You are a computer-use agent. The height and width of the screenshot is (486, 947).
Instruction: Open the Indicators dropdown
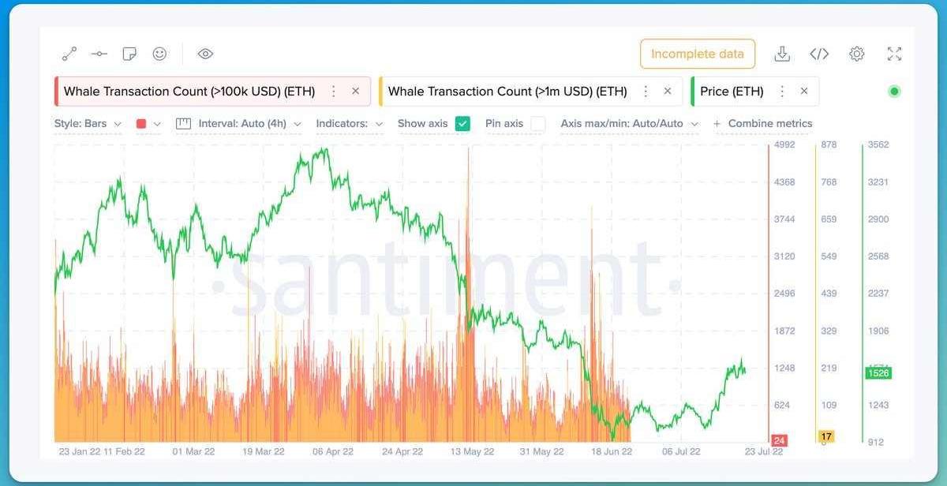[x=349, y=124]
